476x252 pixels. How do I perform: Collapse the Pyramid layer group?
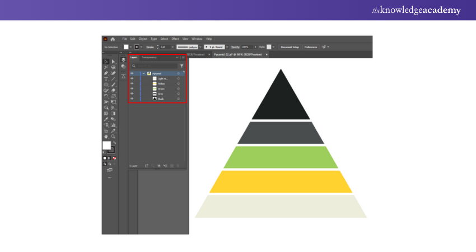pos(143,73)
